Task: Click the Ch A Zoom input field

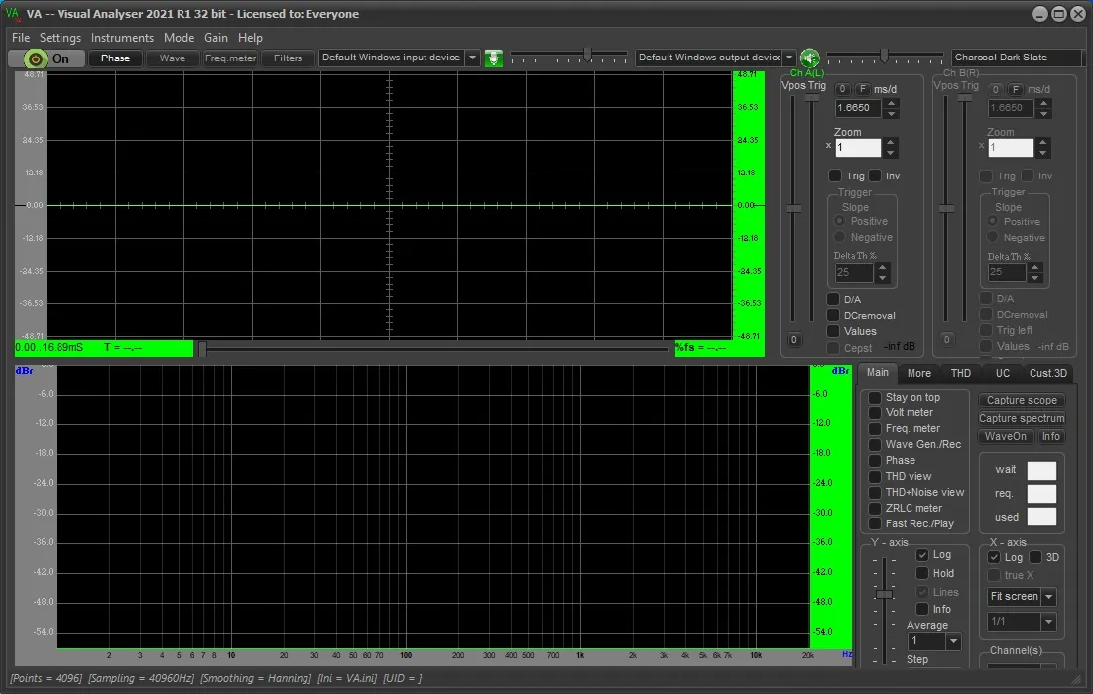Action: (858, 148)
